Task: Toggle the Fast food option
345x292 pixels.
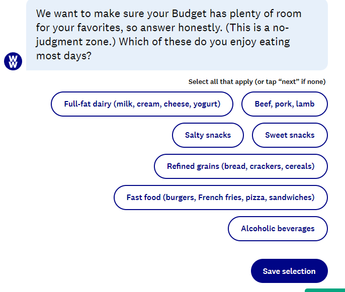Action: (x=221, y=198)
